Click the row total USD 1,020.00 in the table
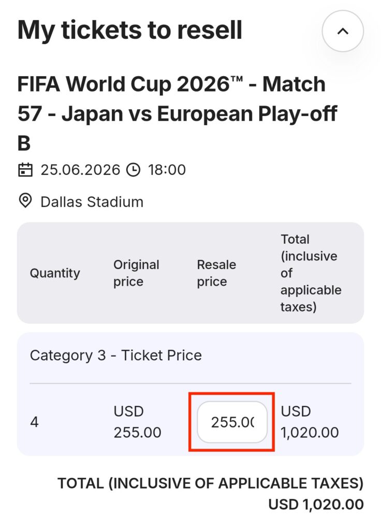The width and height of the screenshot is (381, 530). (x=310, y=422)
